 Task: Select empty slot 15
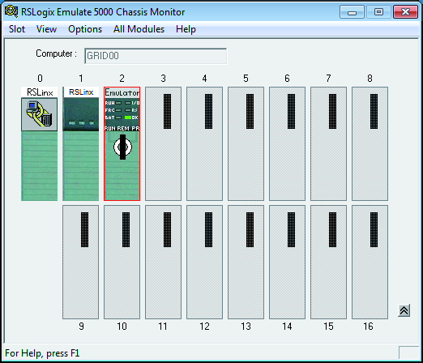pyautogui.click(x=328, y=262)
